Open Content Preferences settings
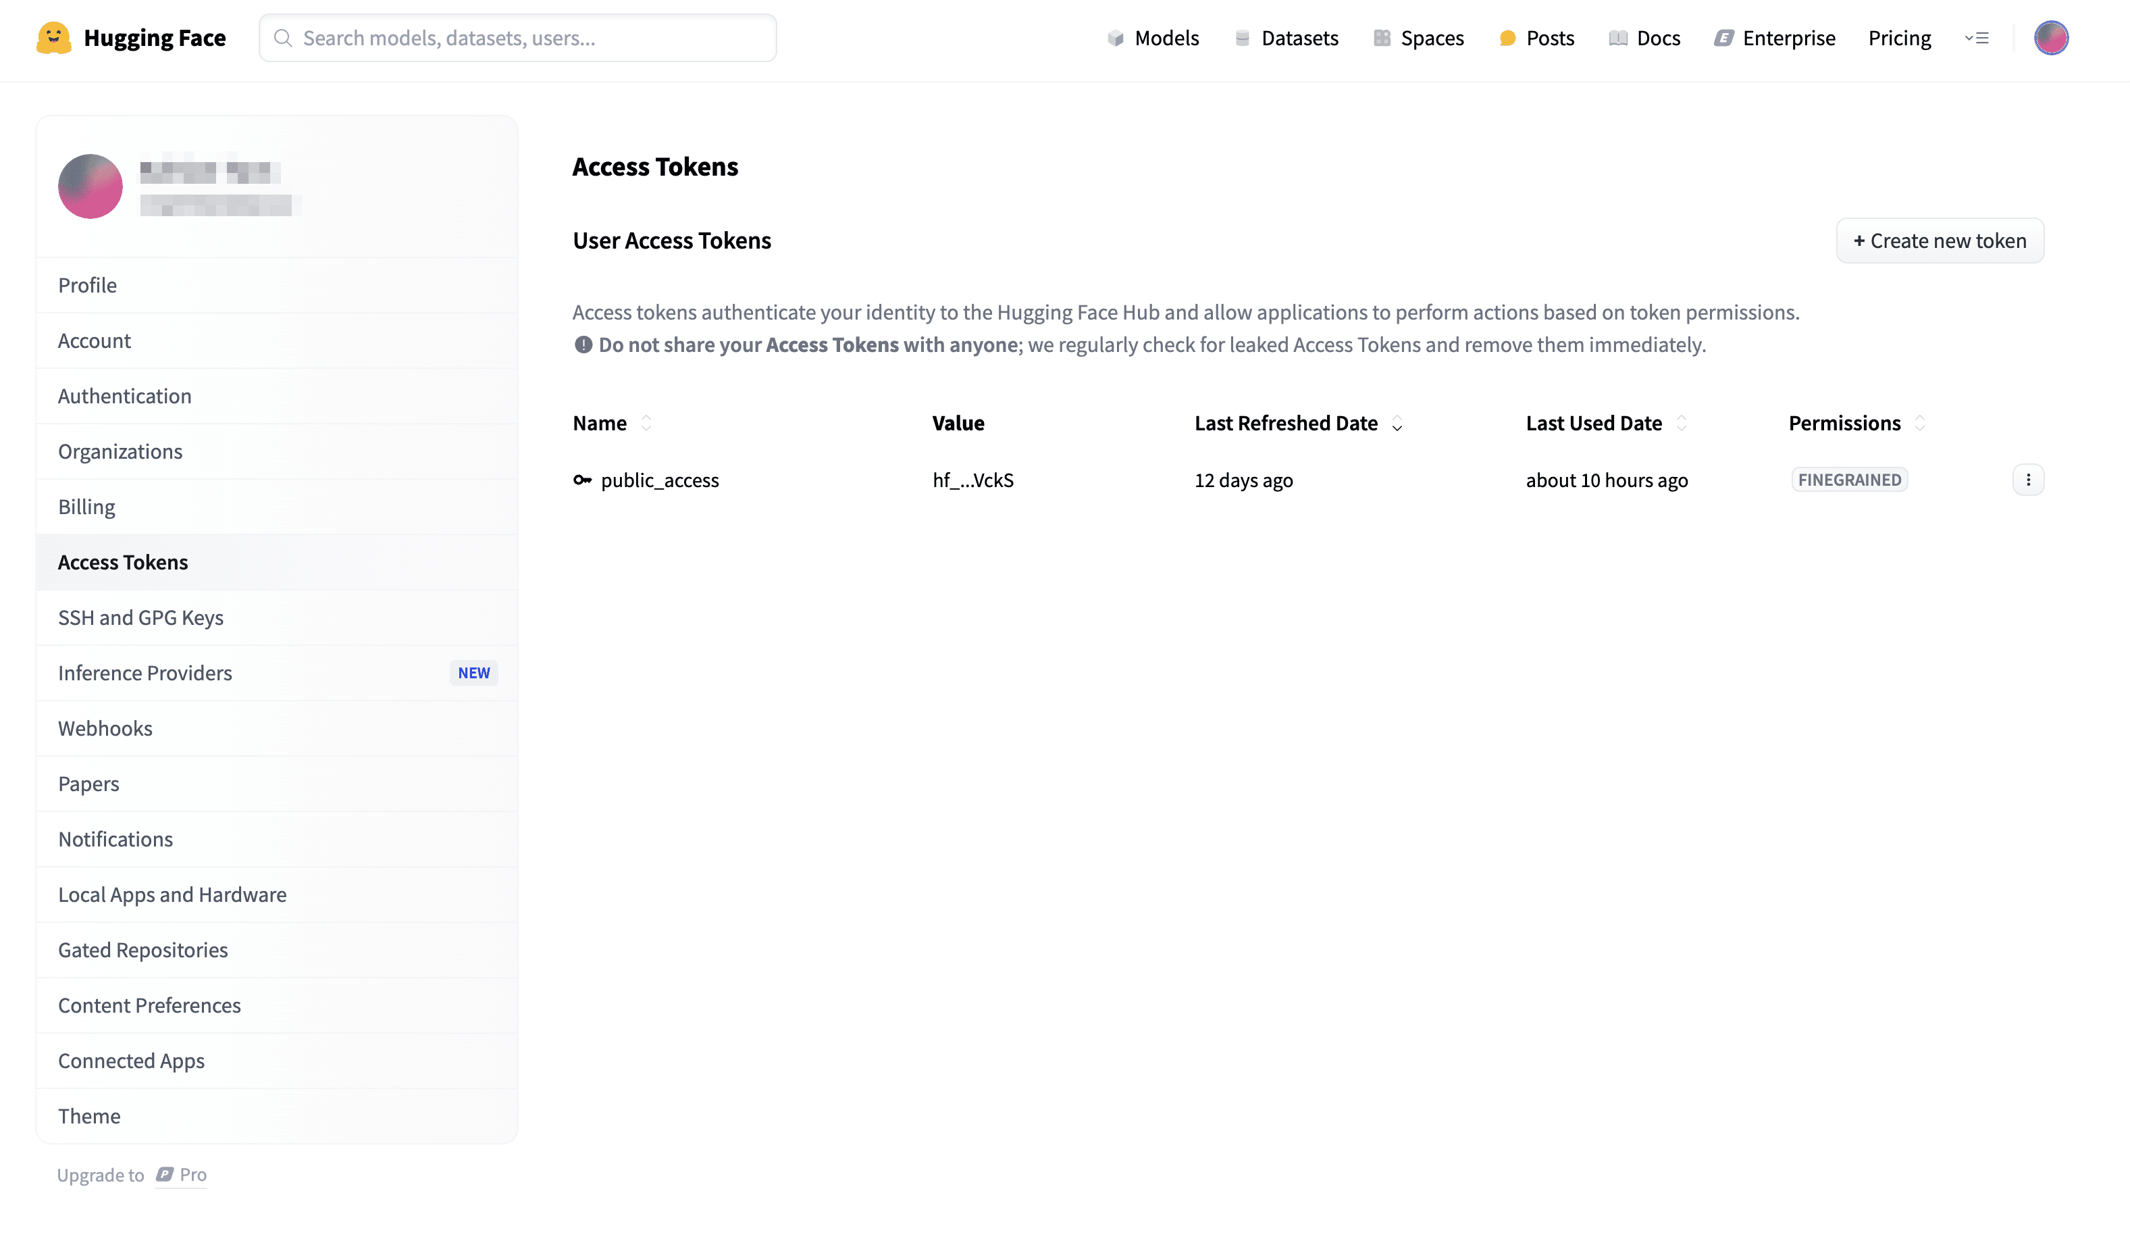 pos(276,1005)
